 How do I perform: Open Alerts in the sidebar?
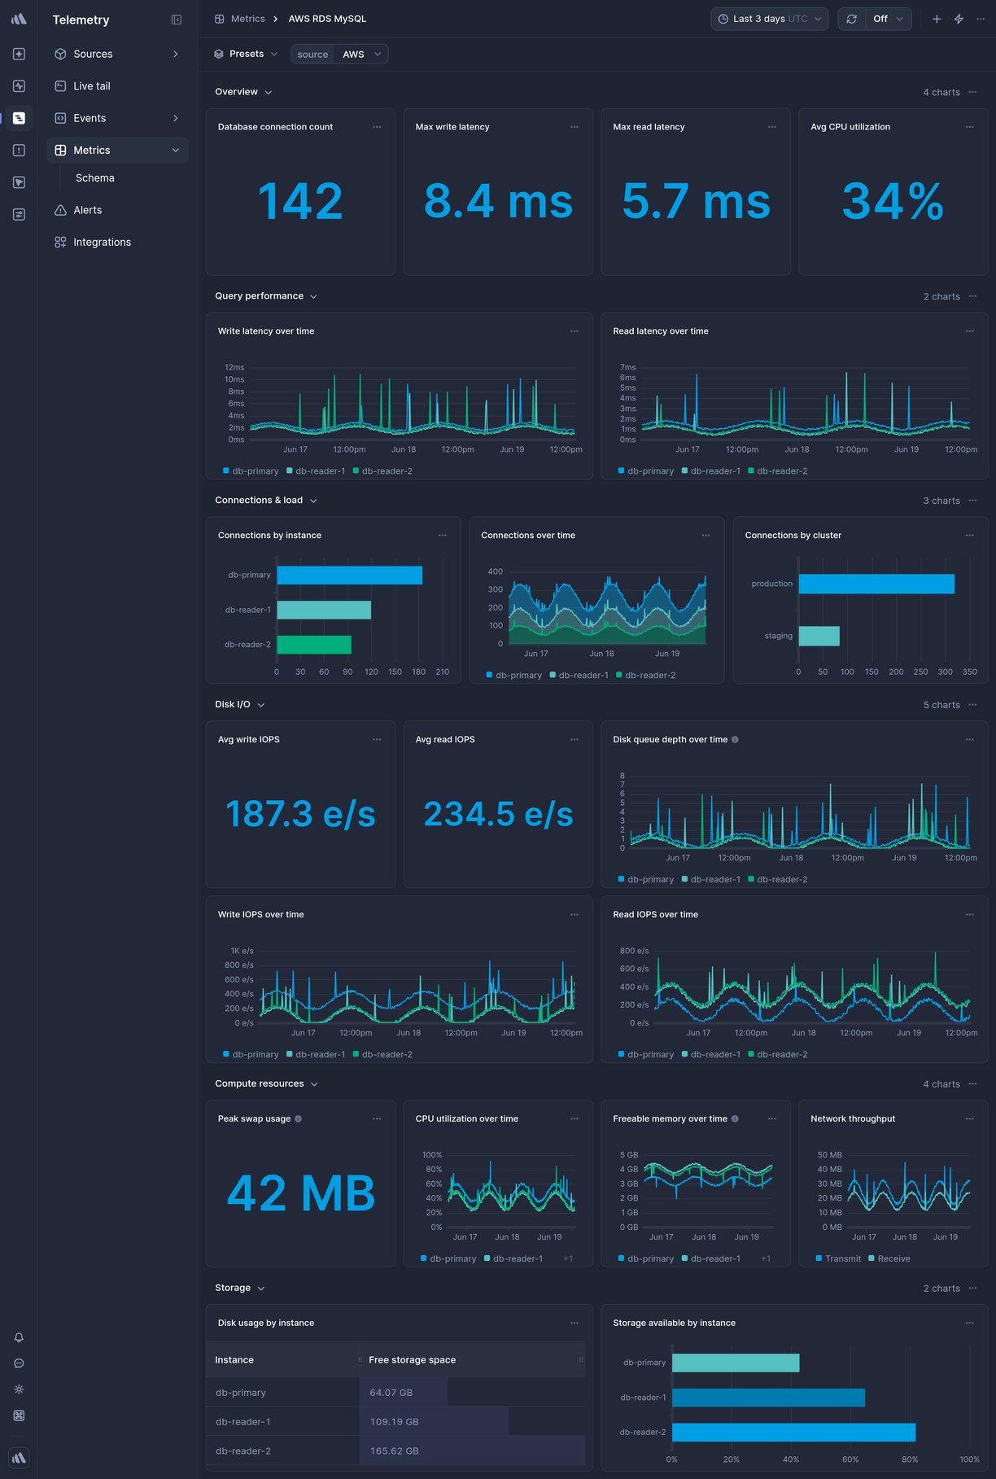[117, 210]
